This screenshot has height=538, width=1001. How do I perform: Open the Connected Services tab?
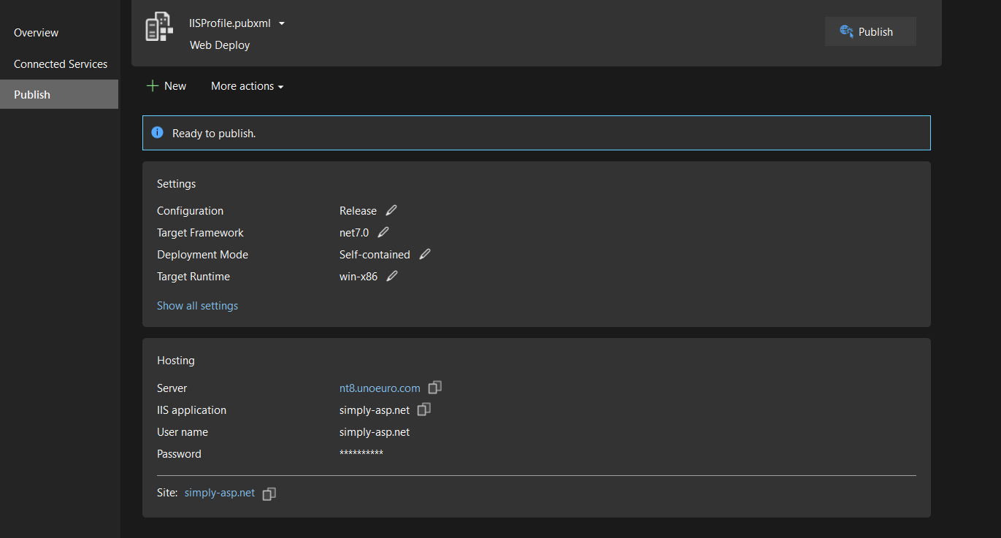[61, 64]
